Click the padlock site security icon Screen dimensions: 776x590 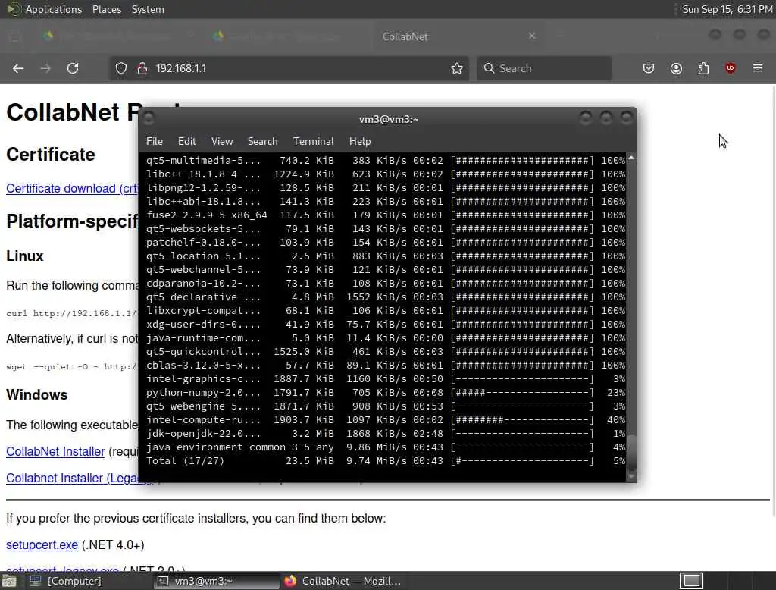coord(142,68)
